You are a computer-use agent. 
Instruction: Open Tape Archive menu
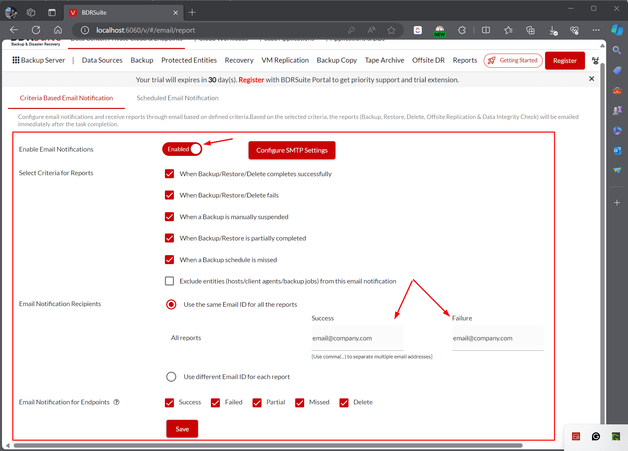(384, 60)
